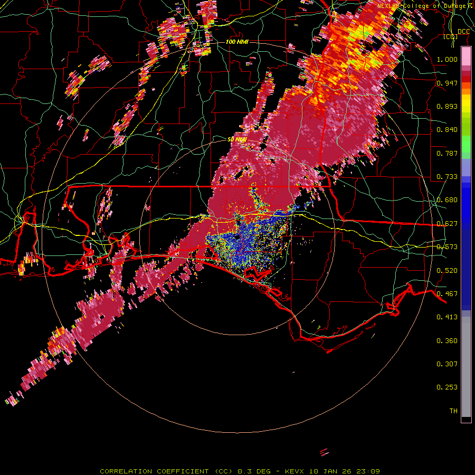Viewport: 475px width, 475px height.
Task: Click the orange segment of the color scale
Action: (466, 88)
